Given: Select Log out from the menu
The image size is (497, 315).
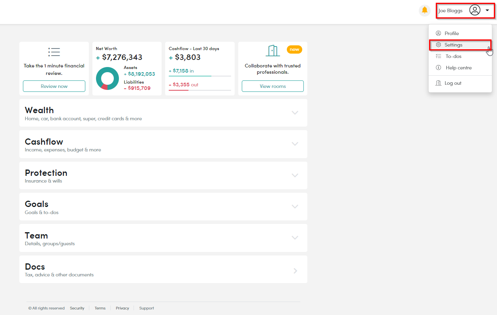Looking at the screenshot, I should 460,83.
